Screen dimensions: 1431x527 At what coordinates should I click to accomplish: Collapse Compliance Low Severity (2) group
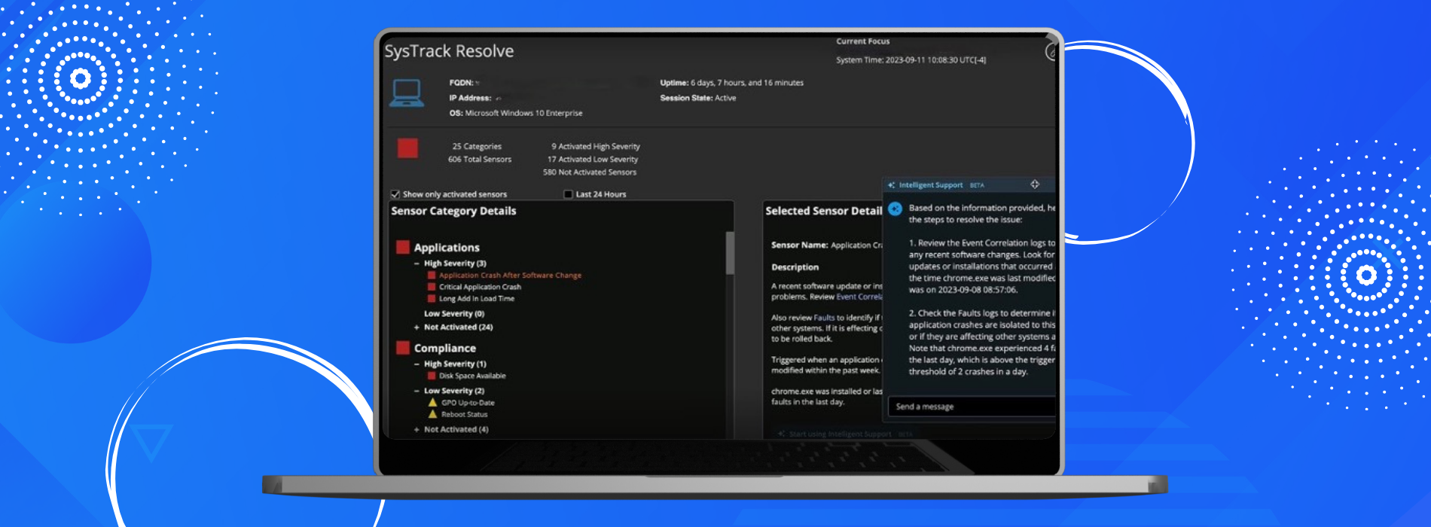click(416, 391)
